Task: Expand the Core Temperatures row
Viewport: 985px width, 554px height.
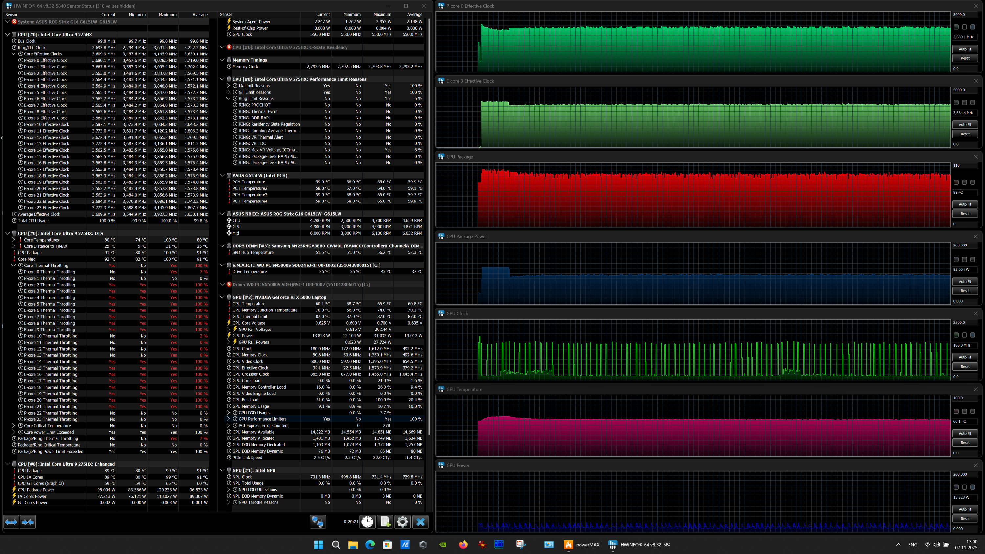Action: tap(14, 240)
